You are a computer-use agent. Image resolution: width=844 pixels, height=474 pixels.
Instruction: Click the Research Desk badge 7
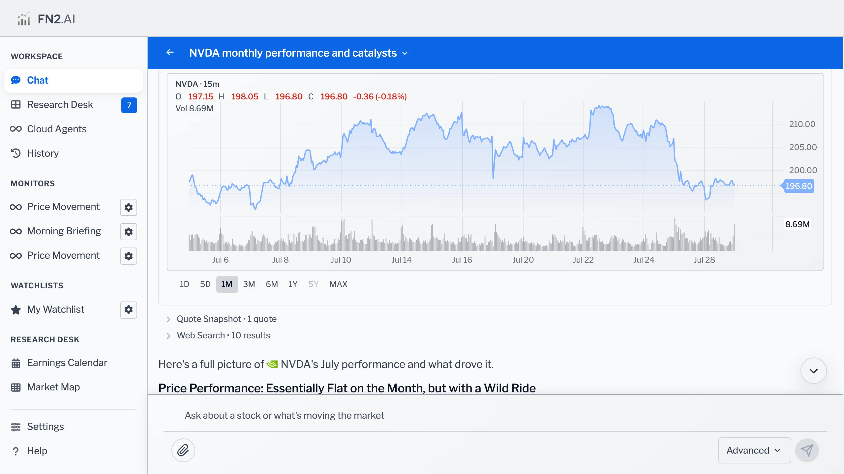tap(129, 105)
